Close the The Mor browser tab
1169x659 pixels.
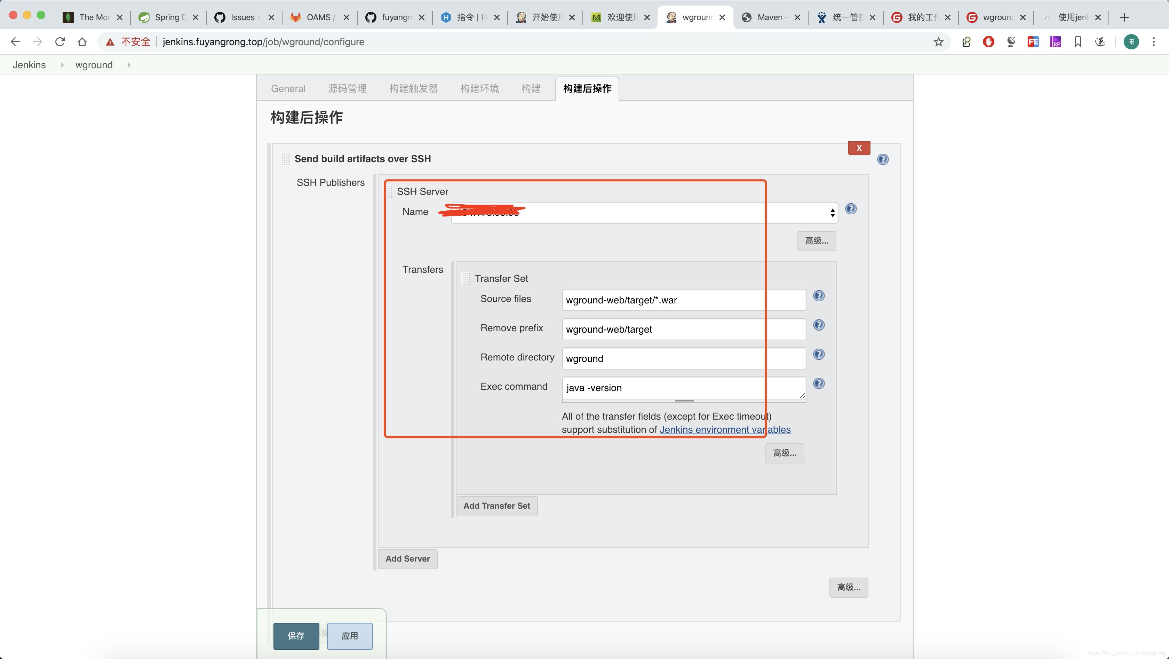(120, 17)
